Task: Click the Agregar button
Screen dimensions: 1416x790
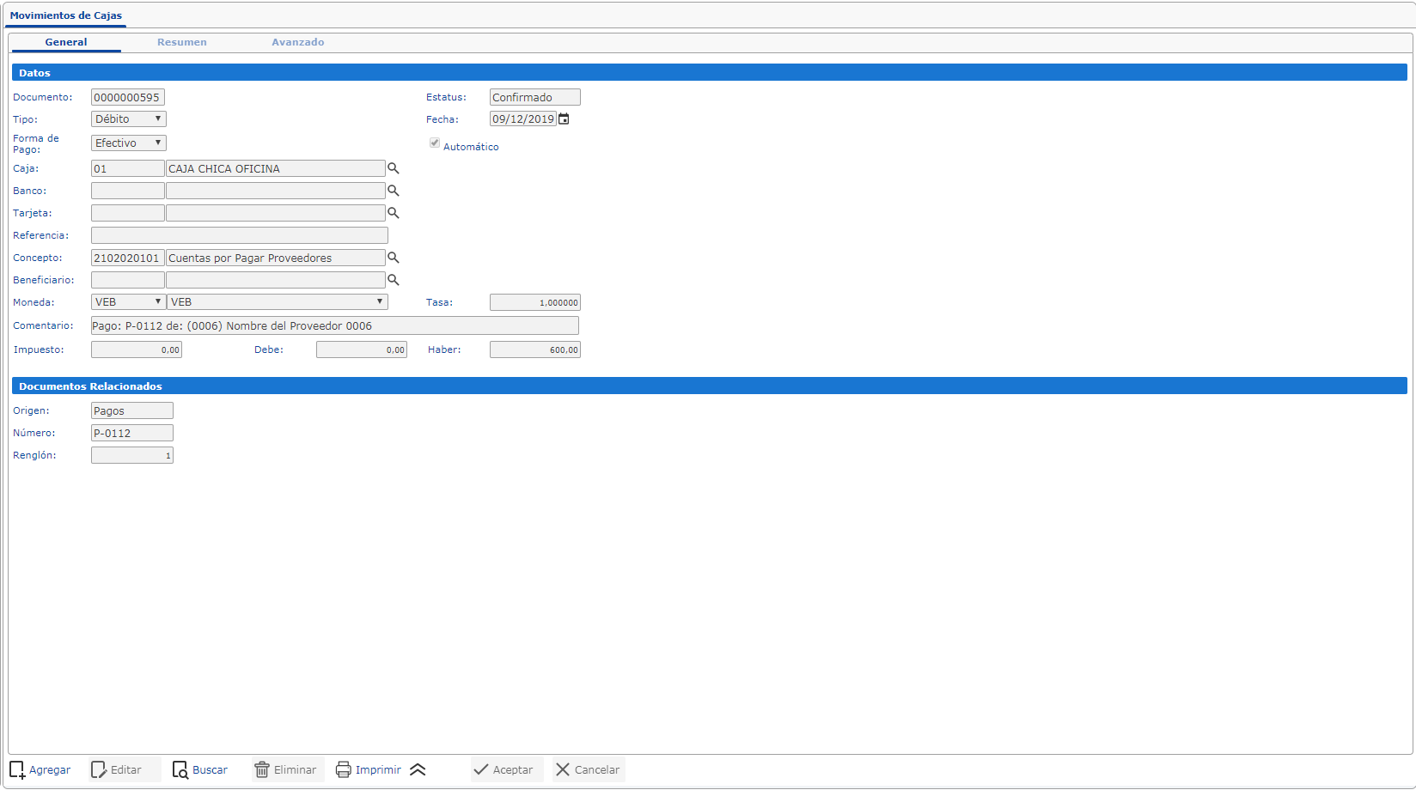Action: click(x=40, y=769)
